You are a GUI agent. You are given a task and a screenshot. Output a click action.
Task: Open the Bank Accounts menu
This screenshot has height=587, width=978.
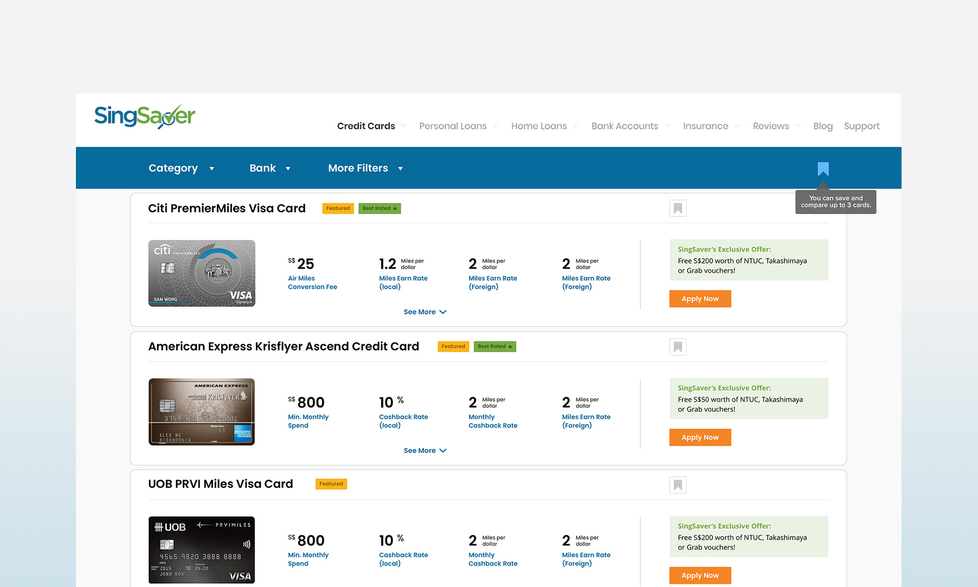click(630, 126)
